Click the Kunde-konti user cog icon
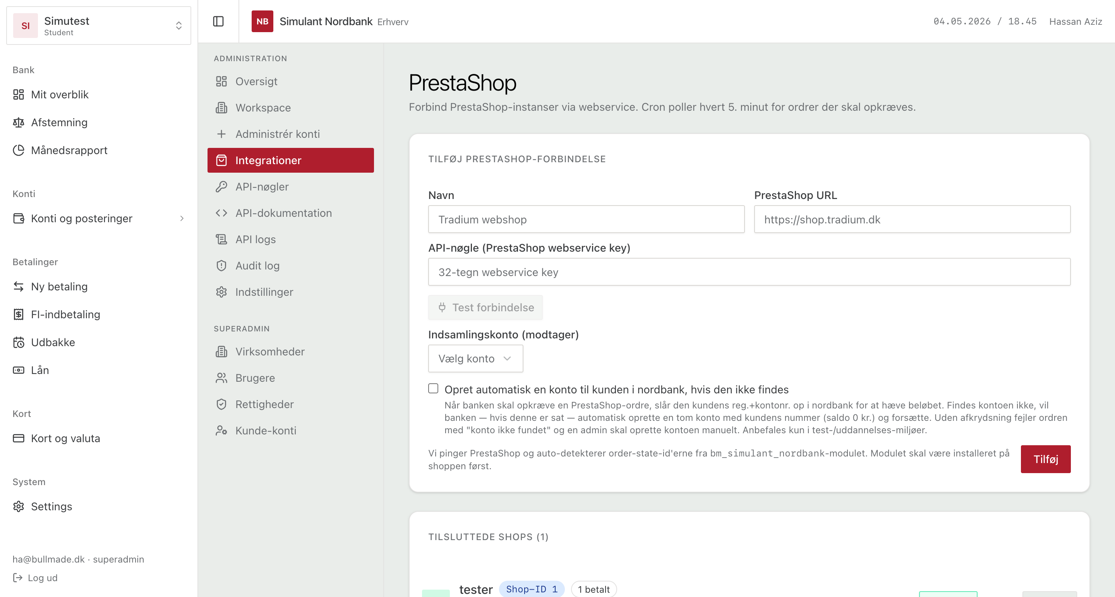Screen dimensions: 1115x597 tap(221, 431)
